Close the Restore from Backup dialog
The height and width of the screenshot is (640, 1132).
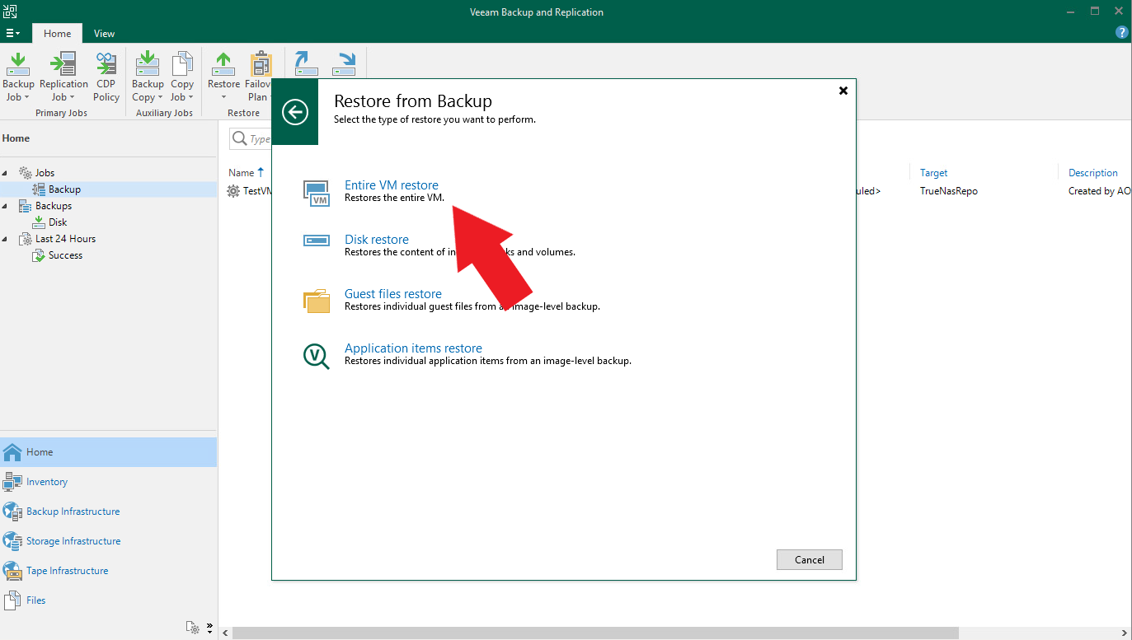click(x=843, y=91)
